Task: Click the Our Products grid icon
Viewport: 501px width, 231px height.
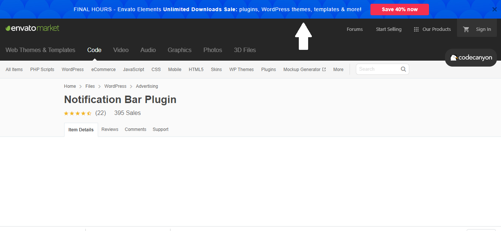Action: 416,29
